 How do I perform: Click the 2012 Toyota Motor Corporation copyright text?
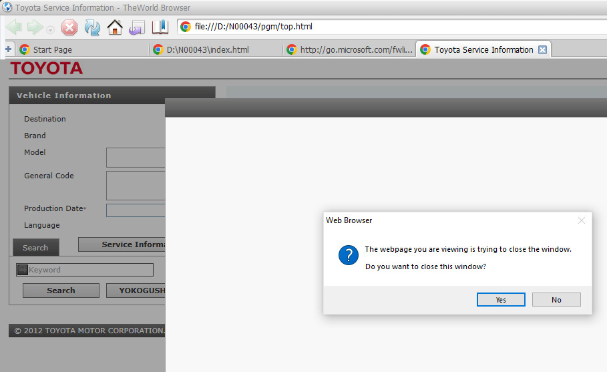point(89,331)
